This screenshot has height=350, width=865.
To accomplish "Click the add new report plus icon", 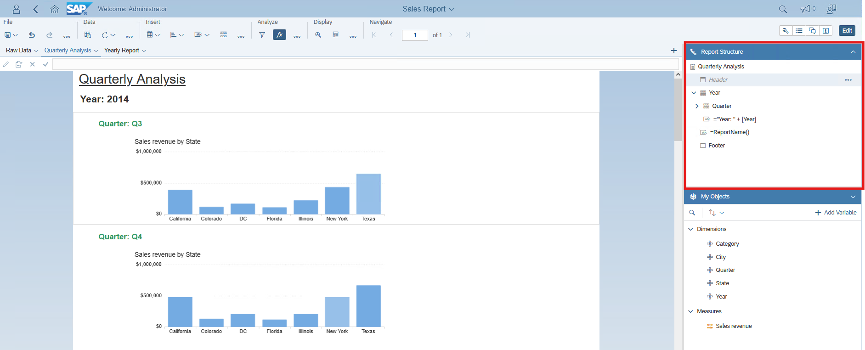I will tap(673, 51).
